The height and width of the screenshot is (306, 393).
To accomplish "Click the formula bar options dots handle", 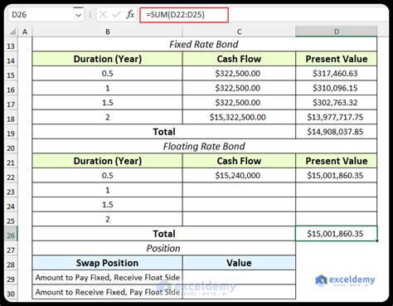I will click(90, 15).
